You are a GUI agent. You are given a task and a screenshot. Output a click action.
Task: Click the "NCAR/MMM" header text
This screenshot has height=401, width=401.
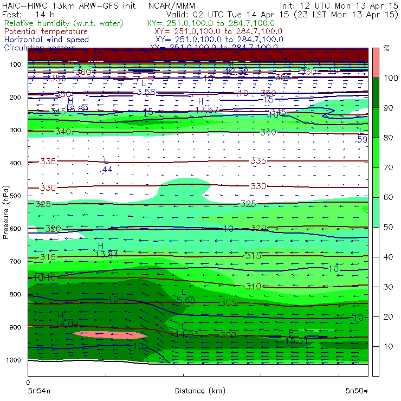point(172,6)
